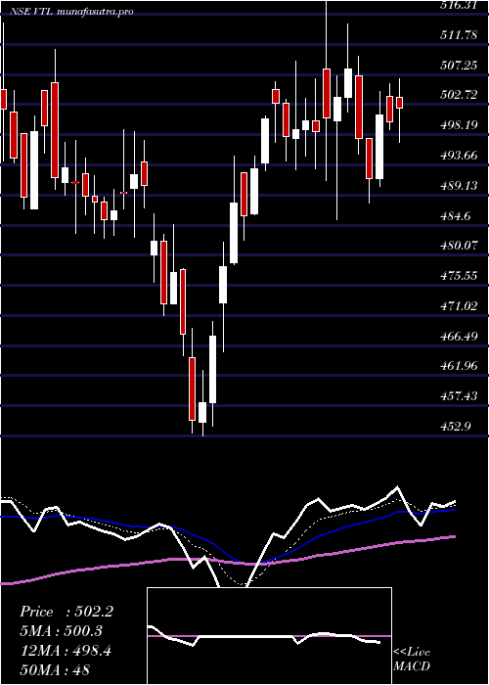Click the 'NSE VTL munafasutra.pro' chart title
Screen dimensions: 489x685
71,12
